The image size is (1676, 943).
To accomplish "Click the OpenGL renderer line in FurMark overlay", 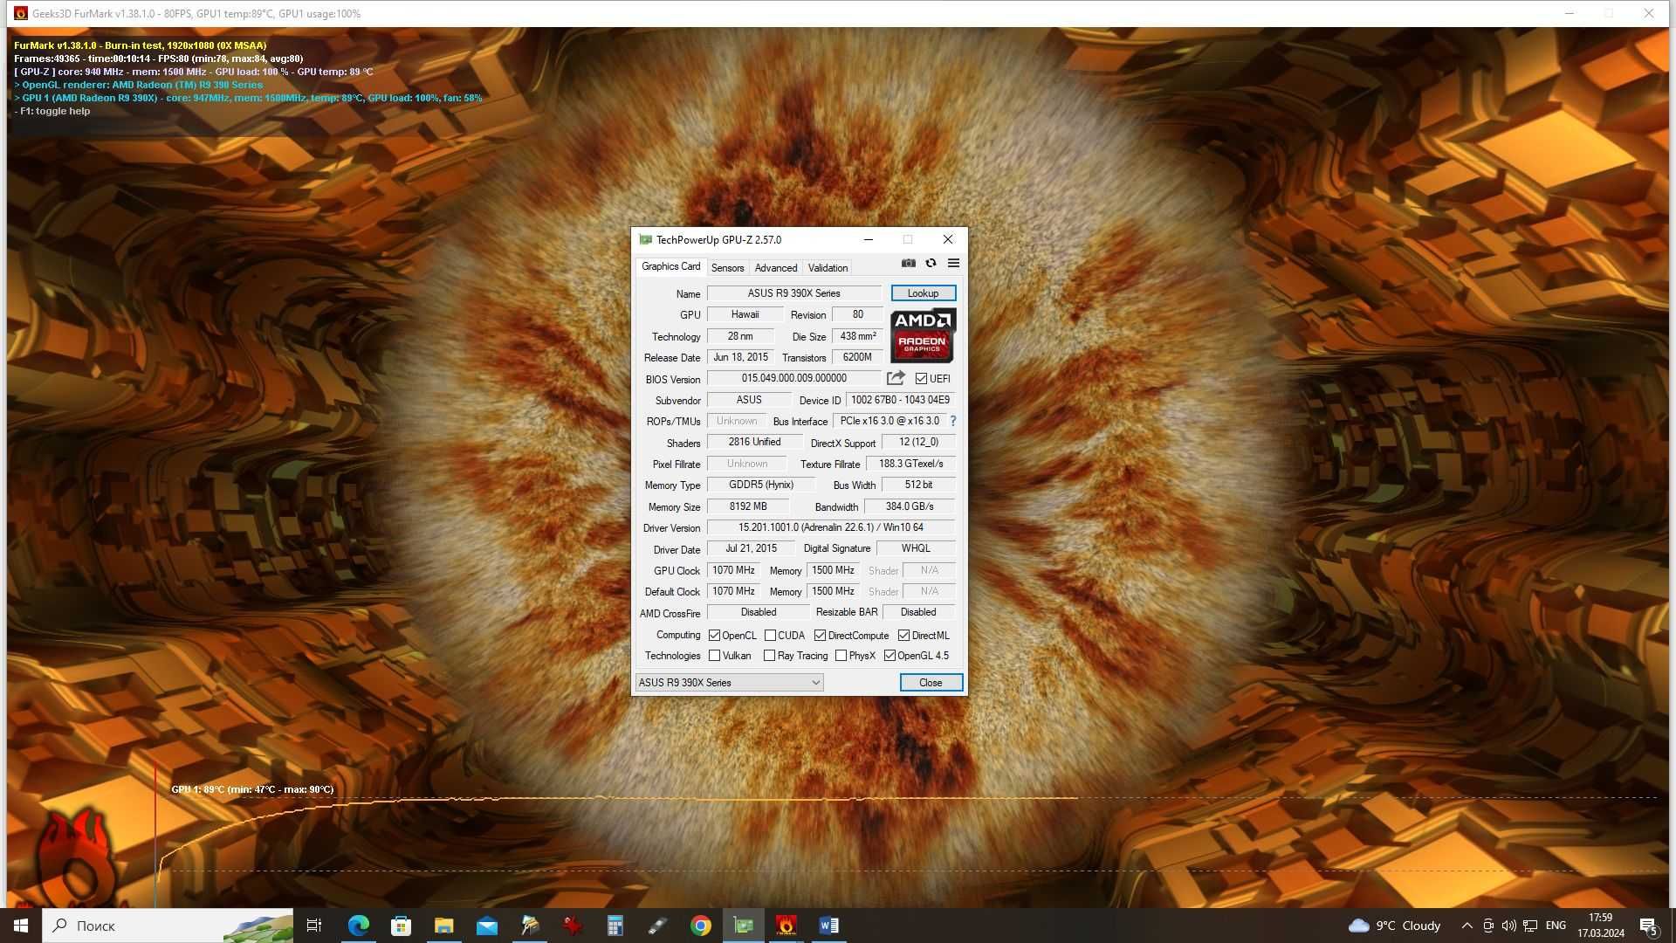I will tap(139, 85).
